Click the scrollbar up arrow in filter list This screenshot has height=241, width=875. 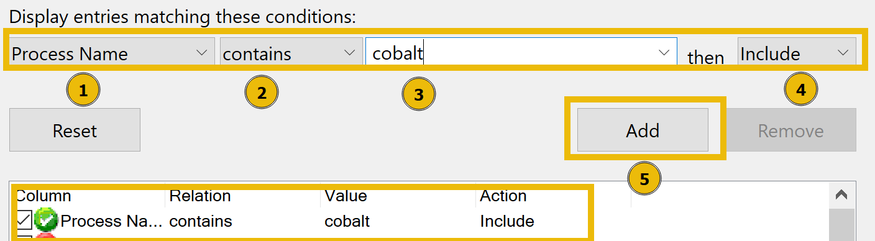(x=842, y=195)
